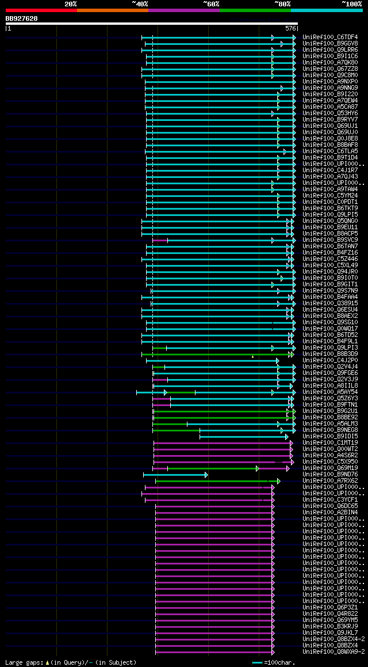The image size is (368, 667).
Task: Select the UniRef100_Q38915 label
Action: point(330,304)
